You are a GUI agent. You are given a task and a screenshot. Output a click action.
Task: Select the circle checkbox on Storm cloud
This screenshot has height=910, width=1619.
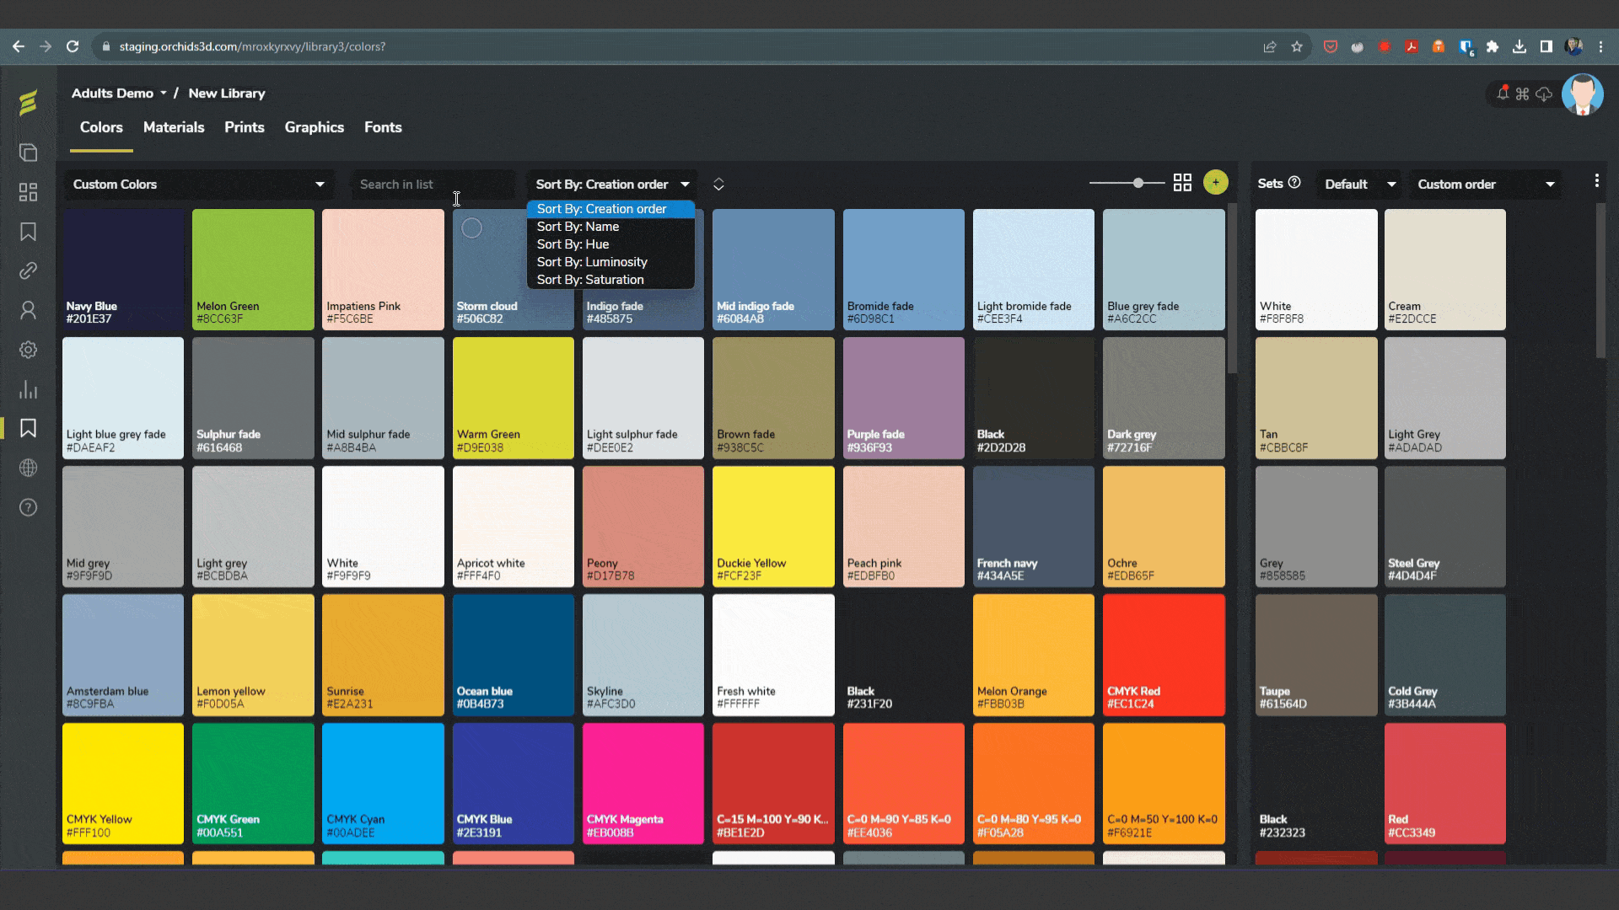[472, 227]
